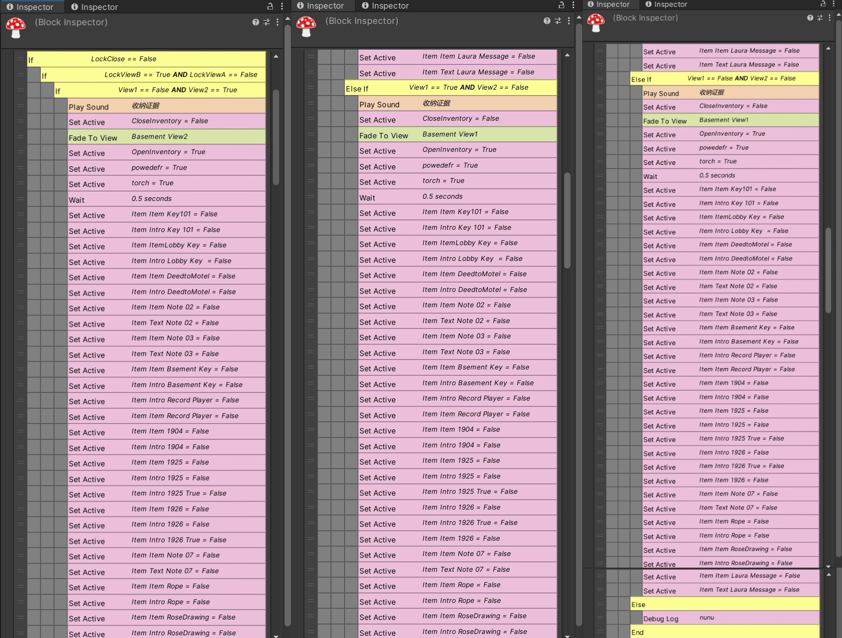Click the middle command list's vertical scrollbar thumb

(x=567, y=220)
